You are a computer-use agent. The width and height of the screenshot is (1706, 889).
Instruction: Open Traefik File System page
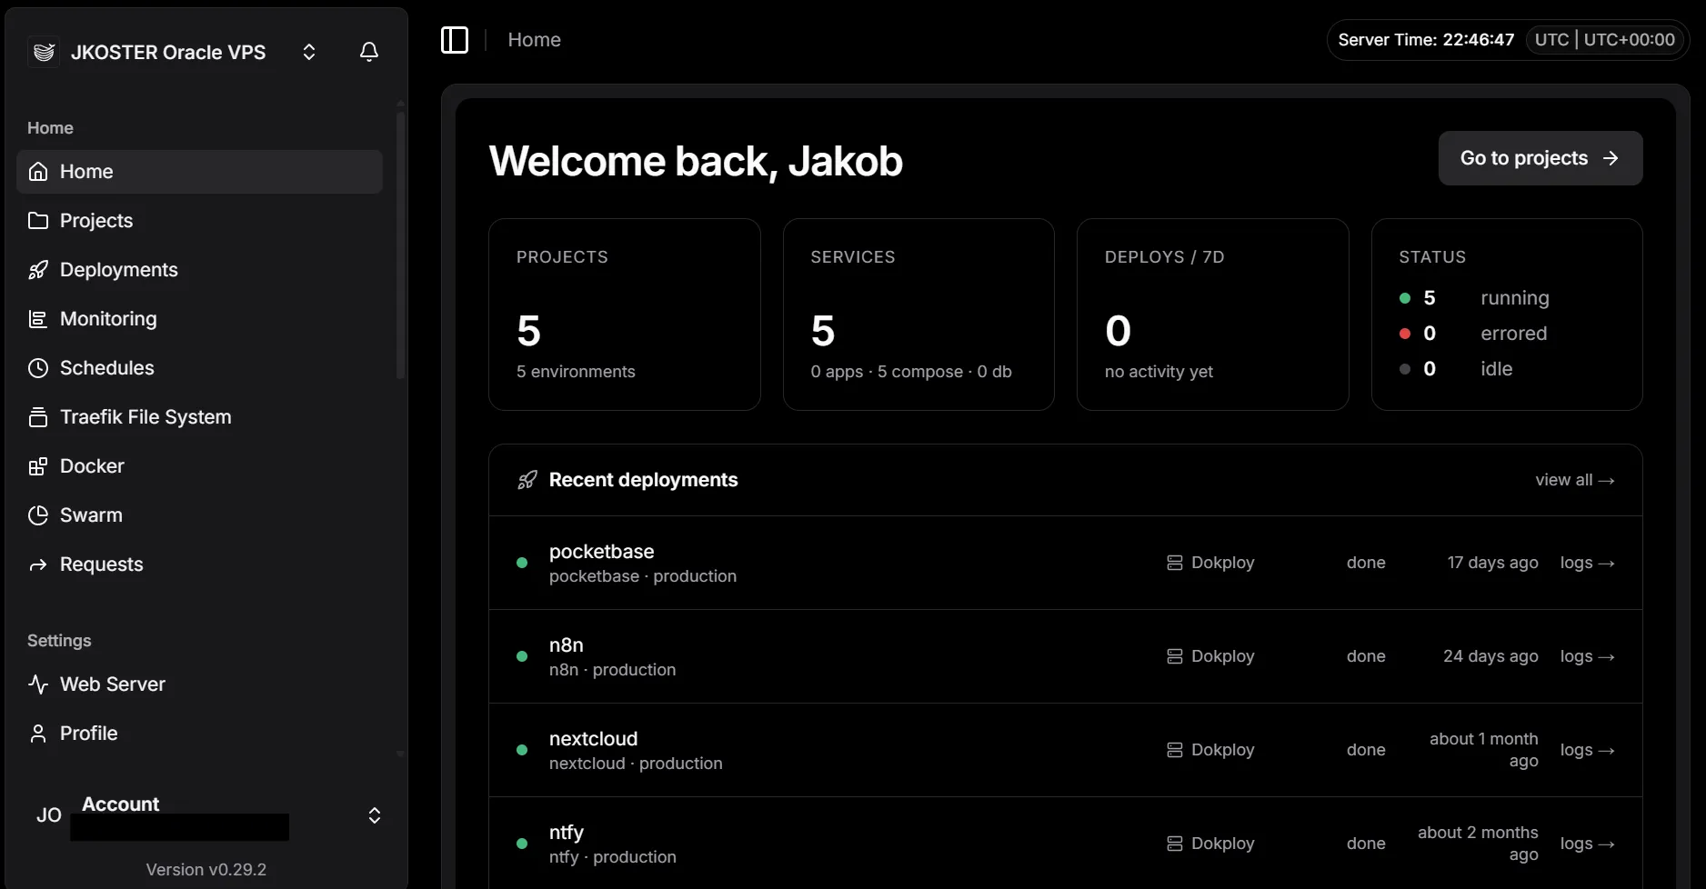point(200,417)
